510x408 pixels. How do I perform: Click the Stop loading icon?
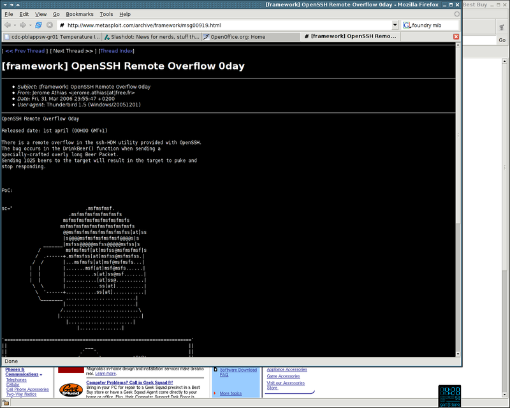tap(49, 25)
